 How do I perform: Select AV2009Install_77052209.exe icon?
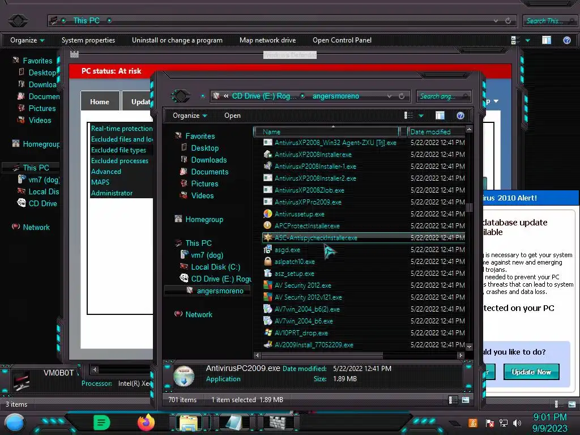click(268, 345)
